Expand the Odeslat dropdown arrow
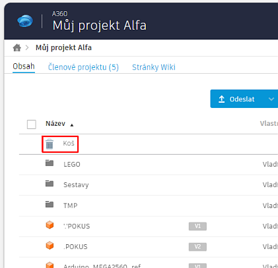Viewport: 278px width, 268px height. 271,99
